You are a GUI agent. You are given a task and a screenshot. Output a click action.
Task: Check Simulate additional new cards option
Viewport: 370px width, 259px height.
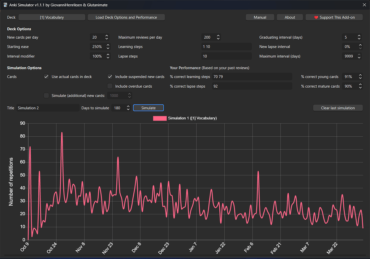tap(46, 95)
